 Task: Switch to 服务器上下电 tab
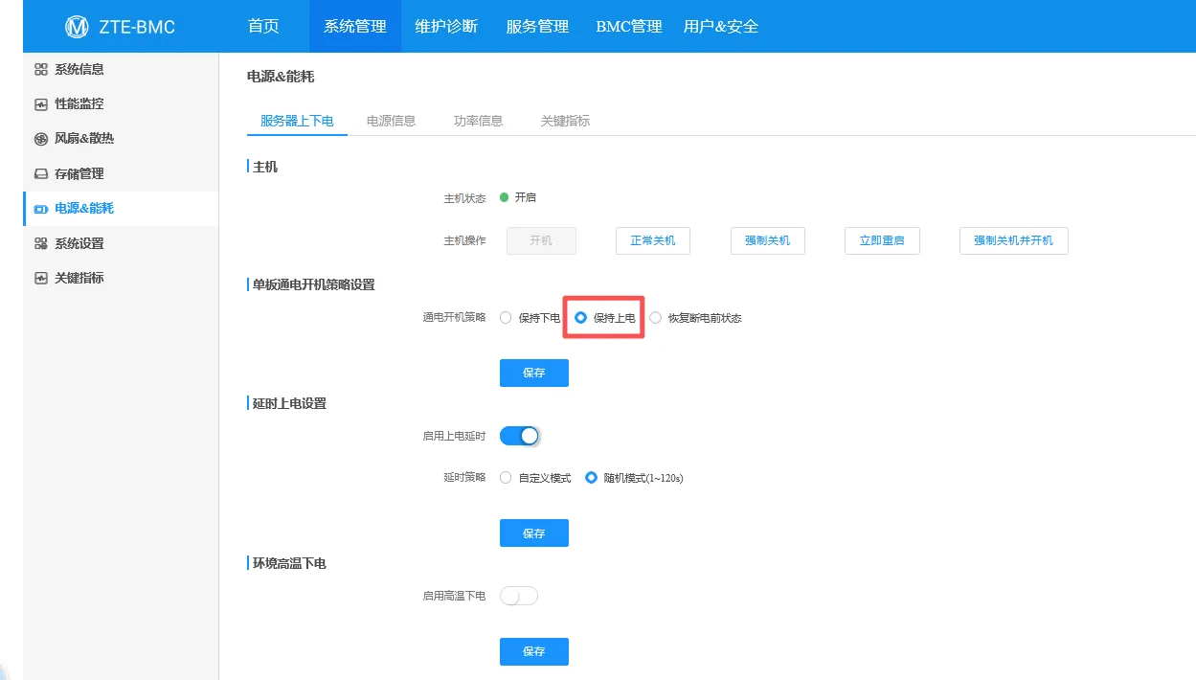pyautogui.click(x=297, y=121)
